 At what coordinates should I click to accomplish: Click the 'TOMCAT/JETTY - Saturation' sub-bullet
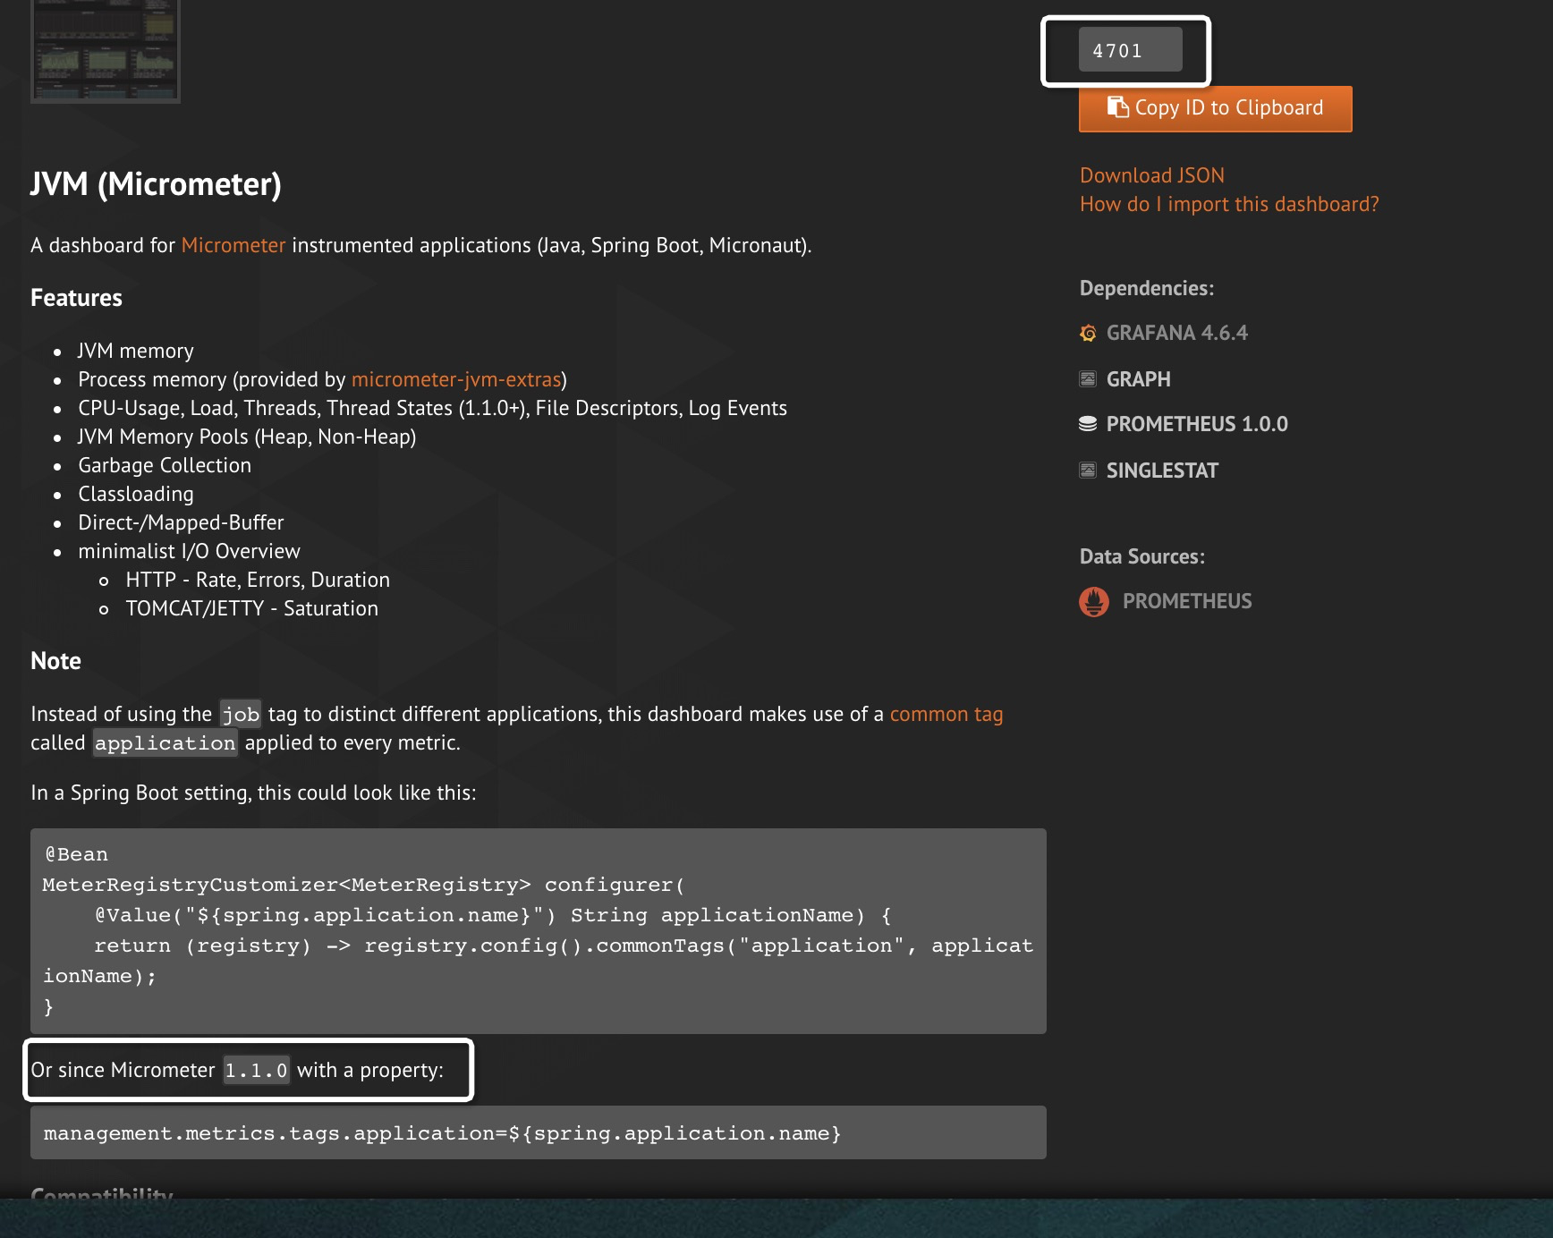point(252,608)
